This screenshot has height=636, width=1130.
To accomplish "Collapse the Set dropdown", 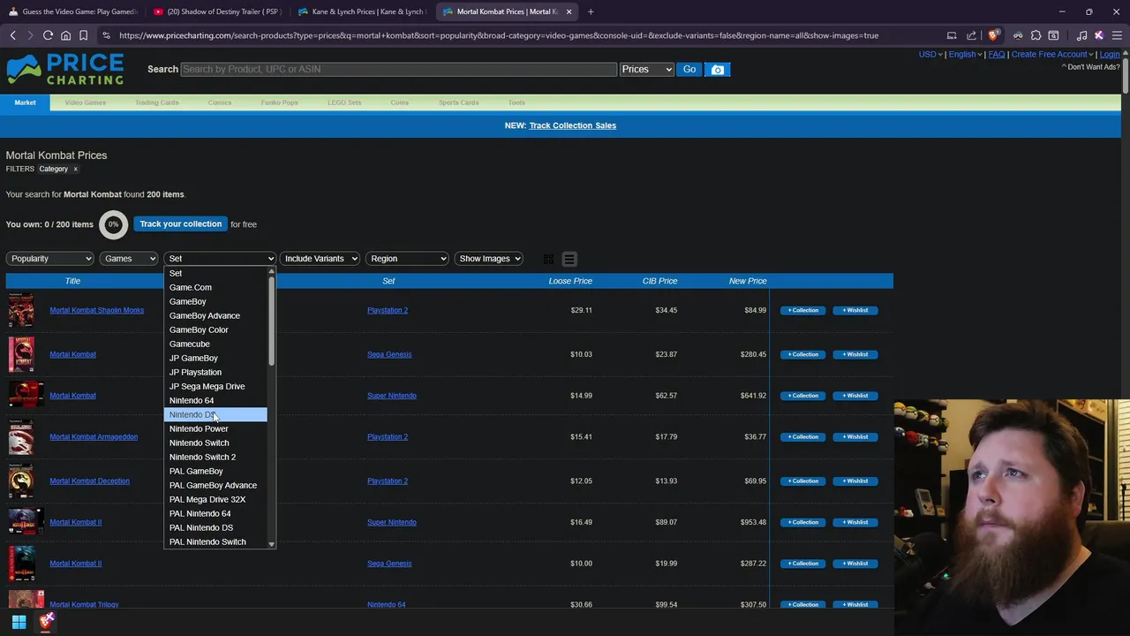I will [x=220, y=259].
